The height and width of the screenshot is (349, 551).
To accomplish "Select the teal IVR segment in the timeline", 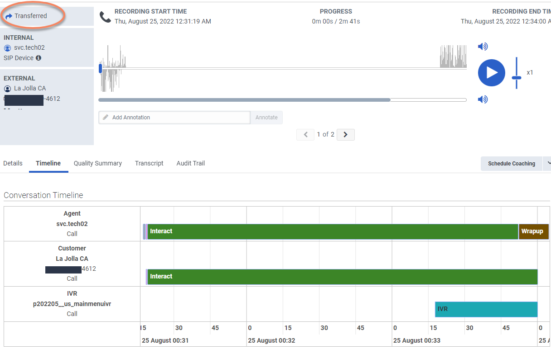I will click(486, 309).
